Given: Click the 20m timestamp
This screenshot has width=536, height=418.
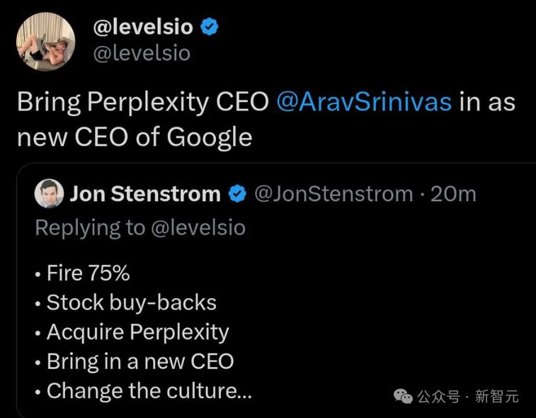Looking at the screenshot, I should click(x=453, y=193).
